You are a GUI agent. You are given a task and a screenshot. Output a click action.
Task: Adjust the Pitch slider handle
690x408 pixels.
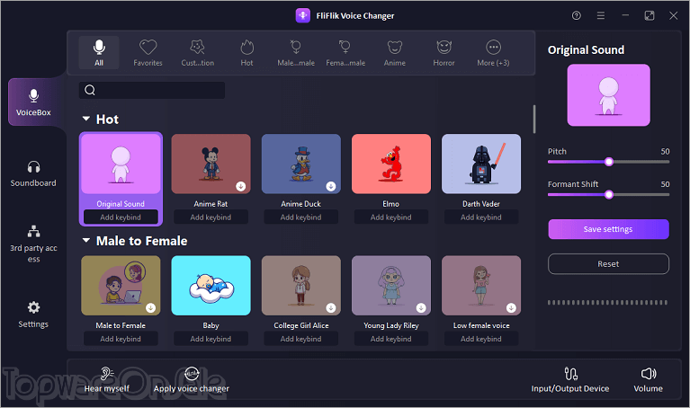tap(609, 162)
